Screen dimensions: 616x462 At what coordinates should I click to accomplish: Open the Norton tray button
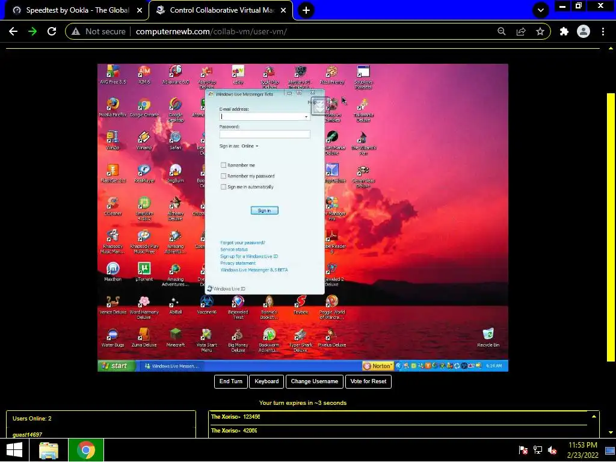tap(378, 366)
